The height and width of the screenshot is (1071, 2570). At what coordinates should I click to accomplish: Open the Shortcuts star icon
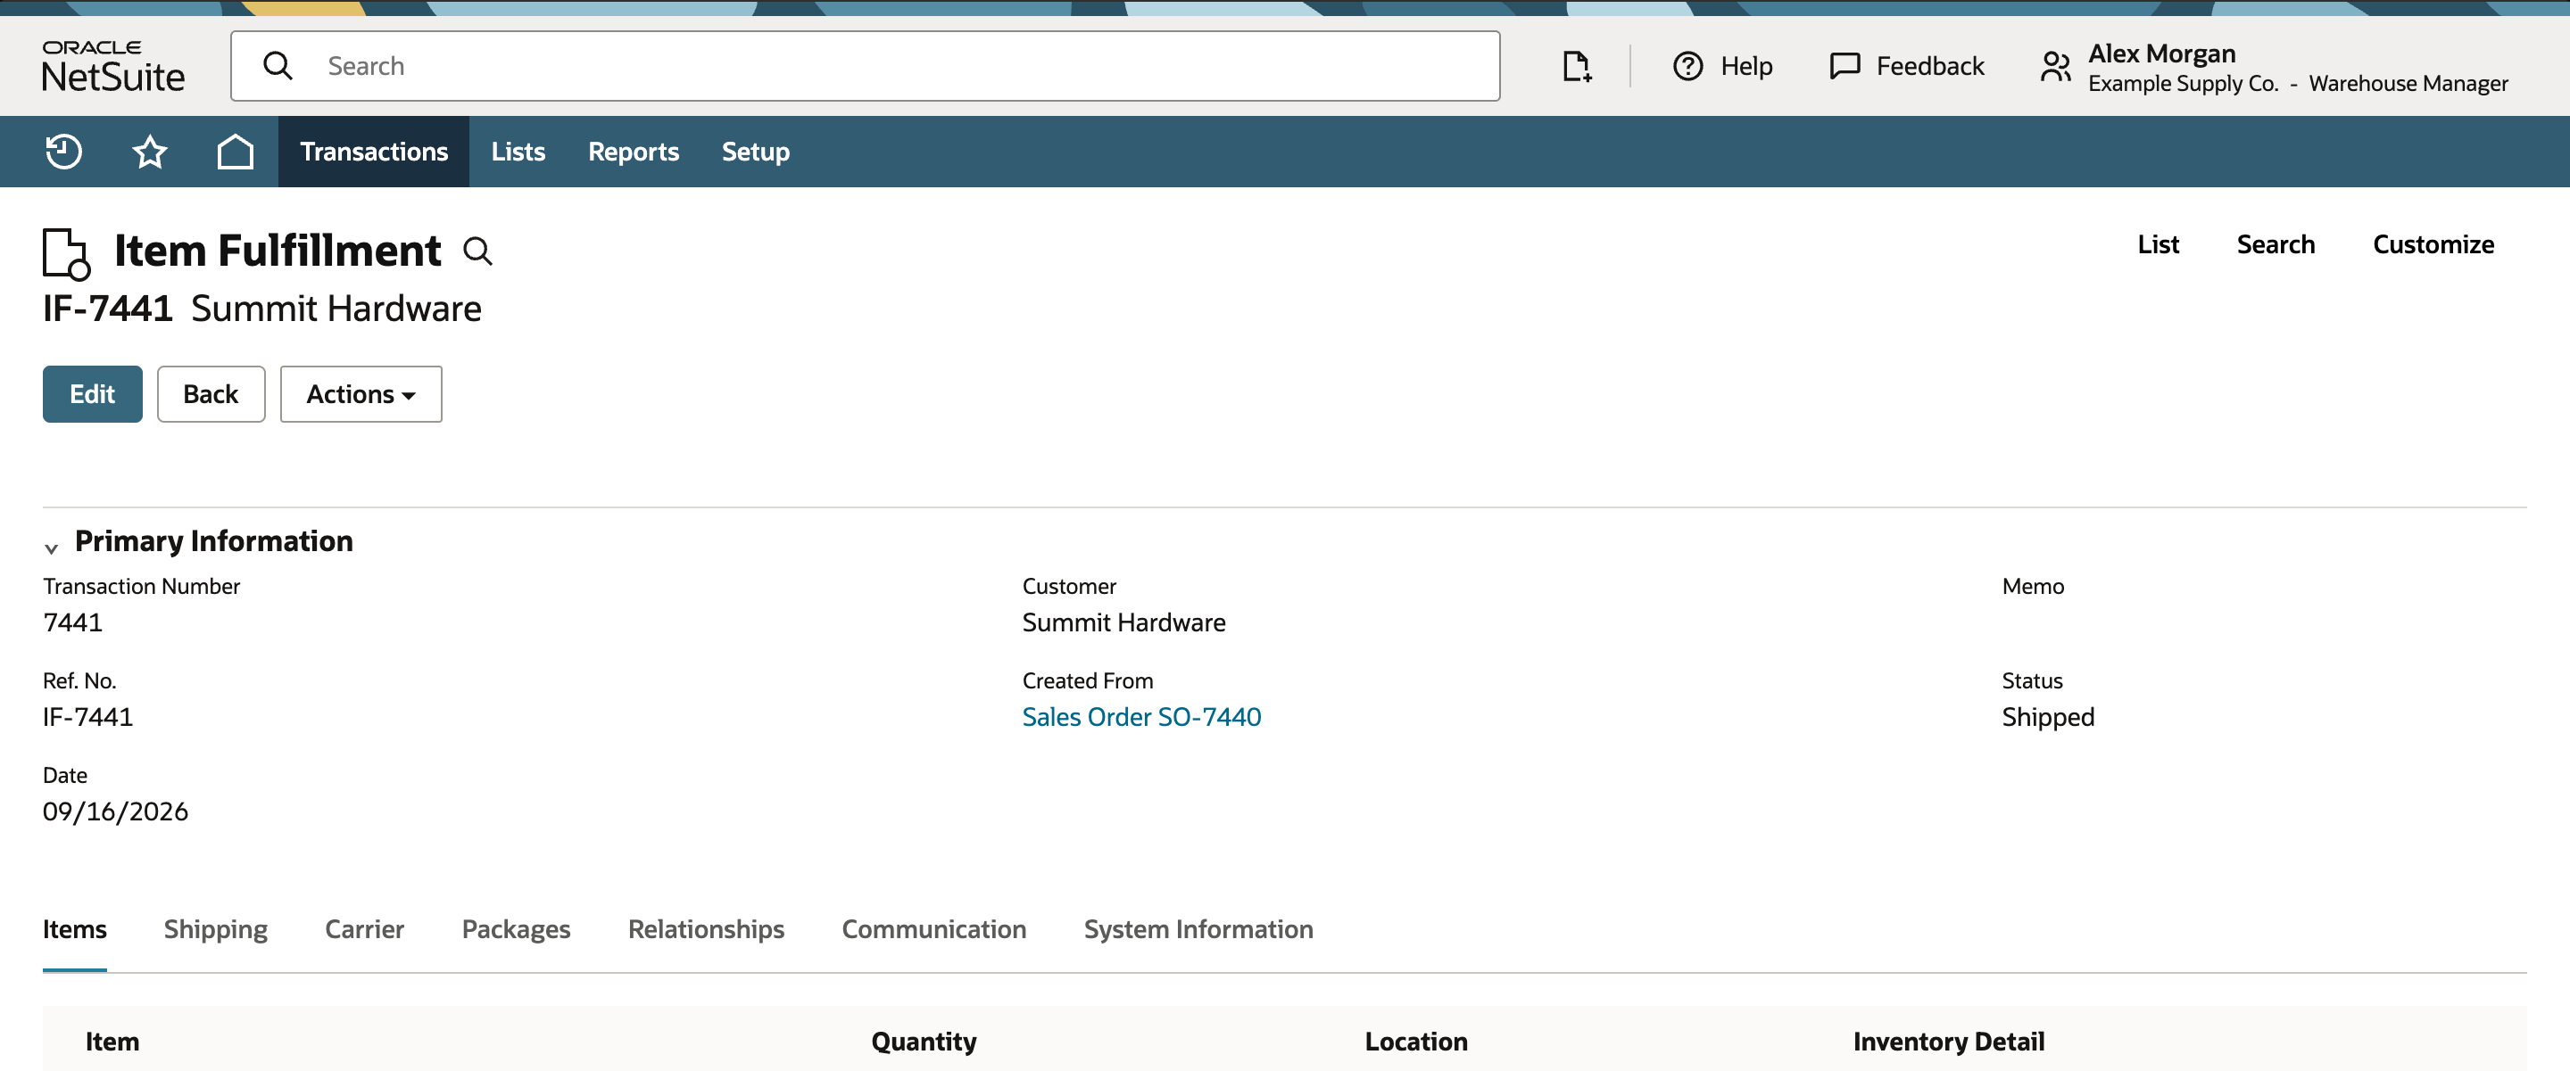[150, 152]
